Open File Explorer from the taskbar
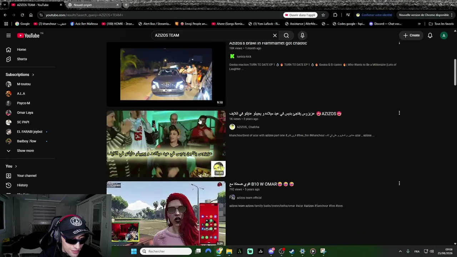 click(x=229, y=251)
